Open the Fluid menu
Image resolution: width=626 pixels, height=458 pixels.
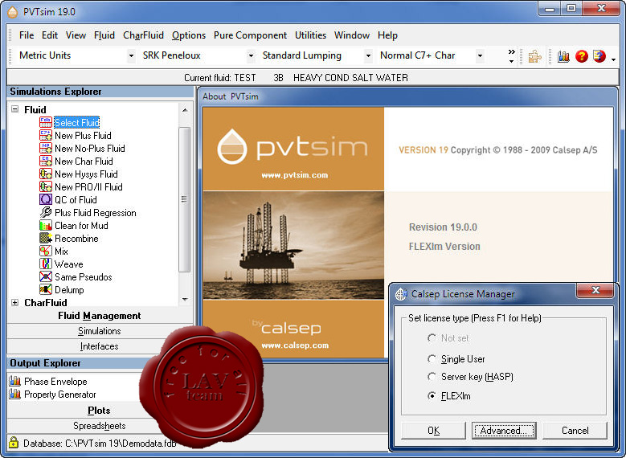click(x=104, y=35)
